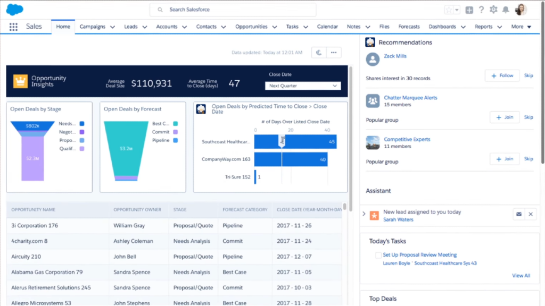Image resolution: width=545 pixels, height=306 pixels.
Task: Open the Calendar tab
Action: tap(327, 27)
